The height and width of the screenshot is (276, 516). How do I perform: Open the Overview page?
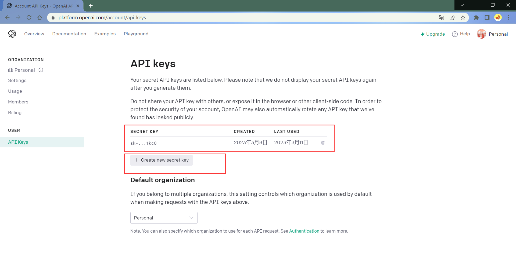tap(34, 34)
